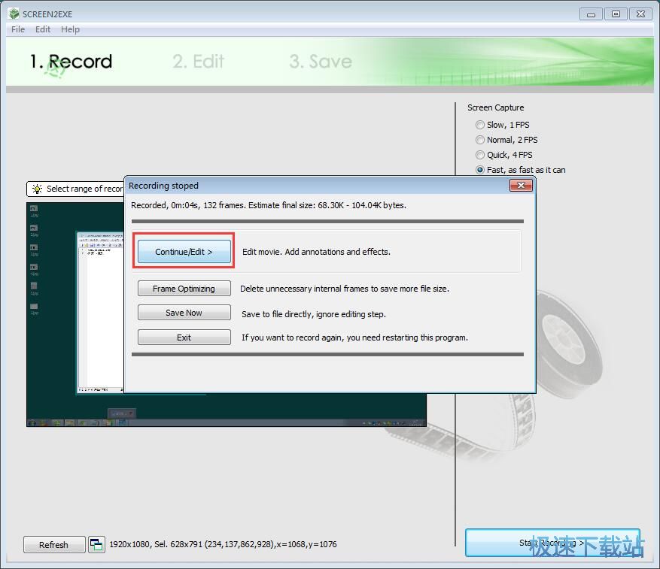The height and width of the screenshot is (569, 660).
Task: Click the SCREEN2EXE app icon in title bar
Action: [14, 14]
